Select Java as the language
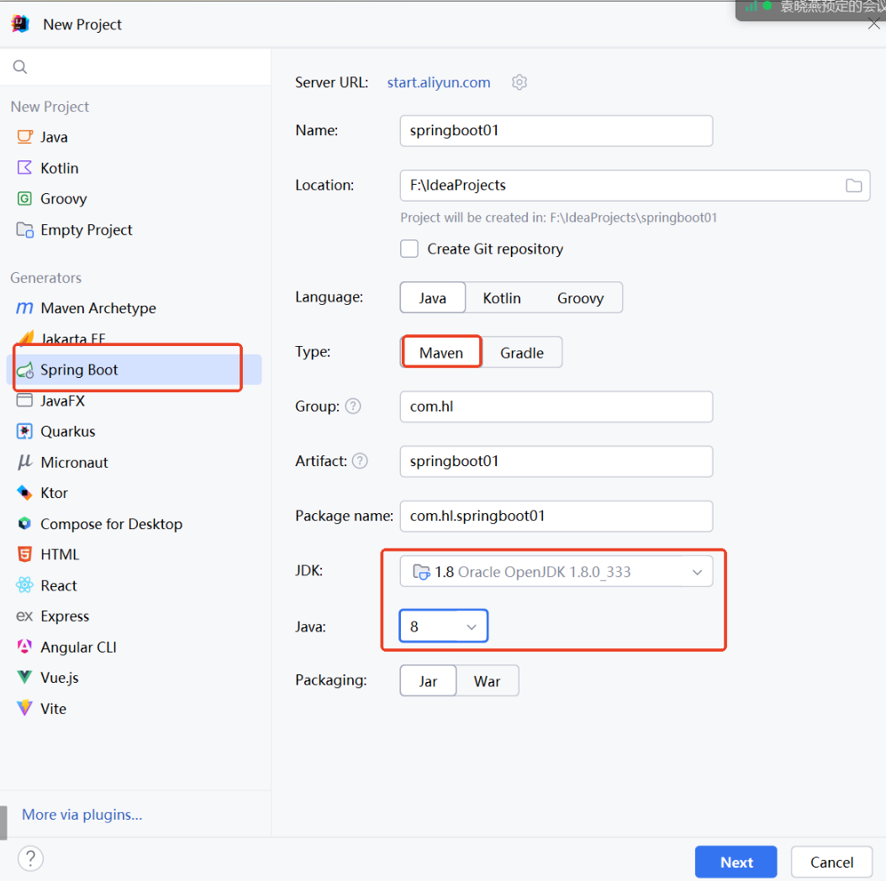 pos(432,298)
